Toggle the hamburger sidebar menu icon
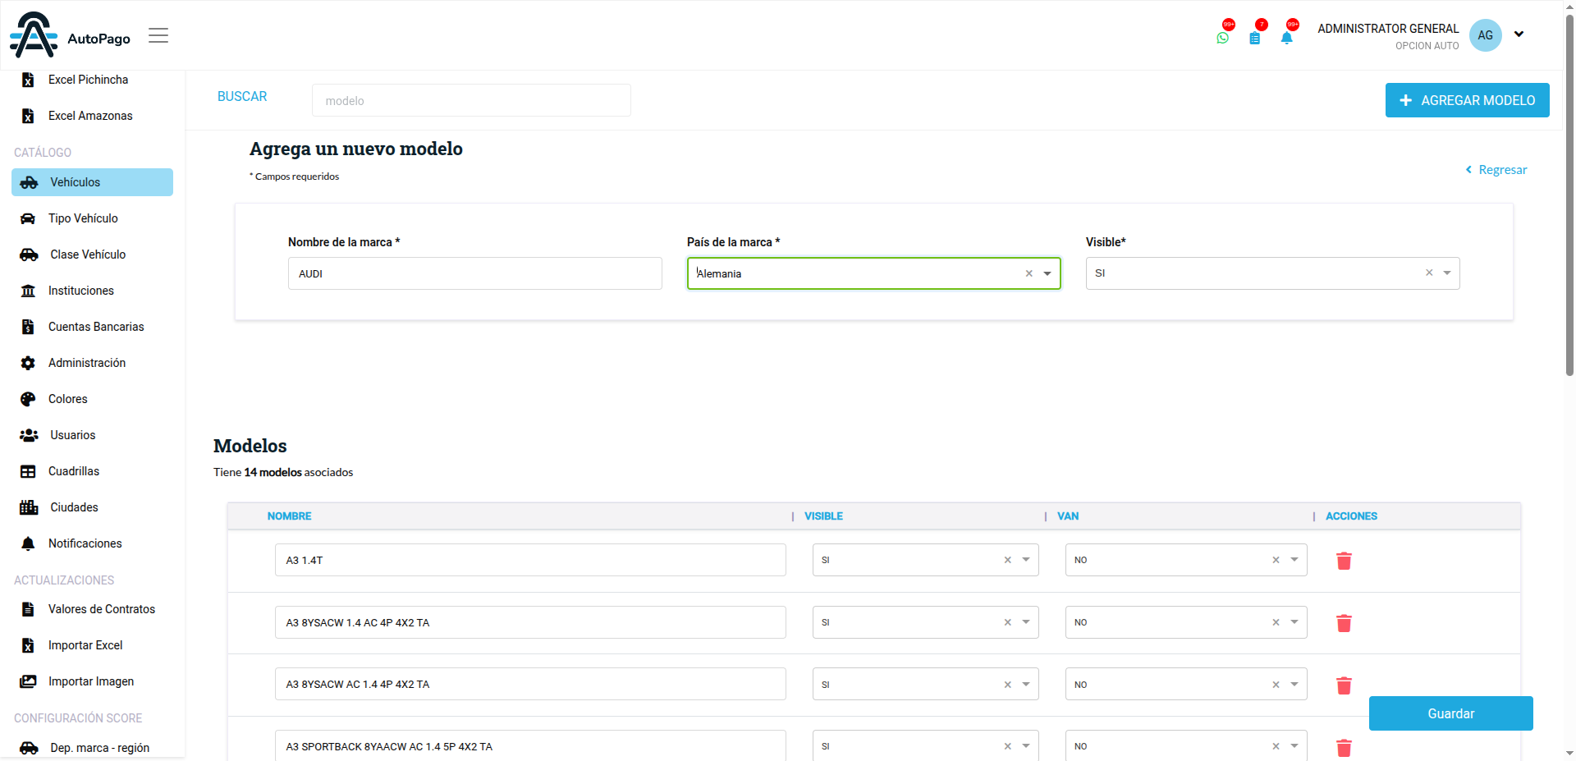Image resolution: width=1576 pixels, height=761 pixels. click(158, 35)
